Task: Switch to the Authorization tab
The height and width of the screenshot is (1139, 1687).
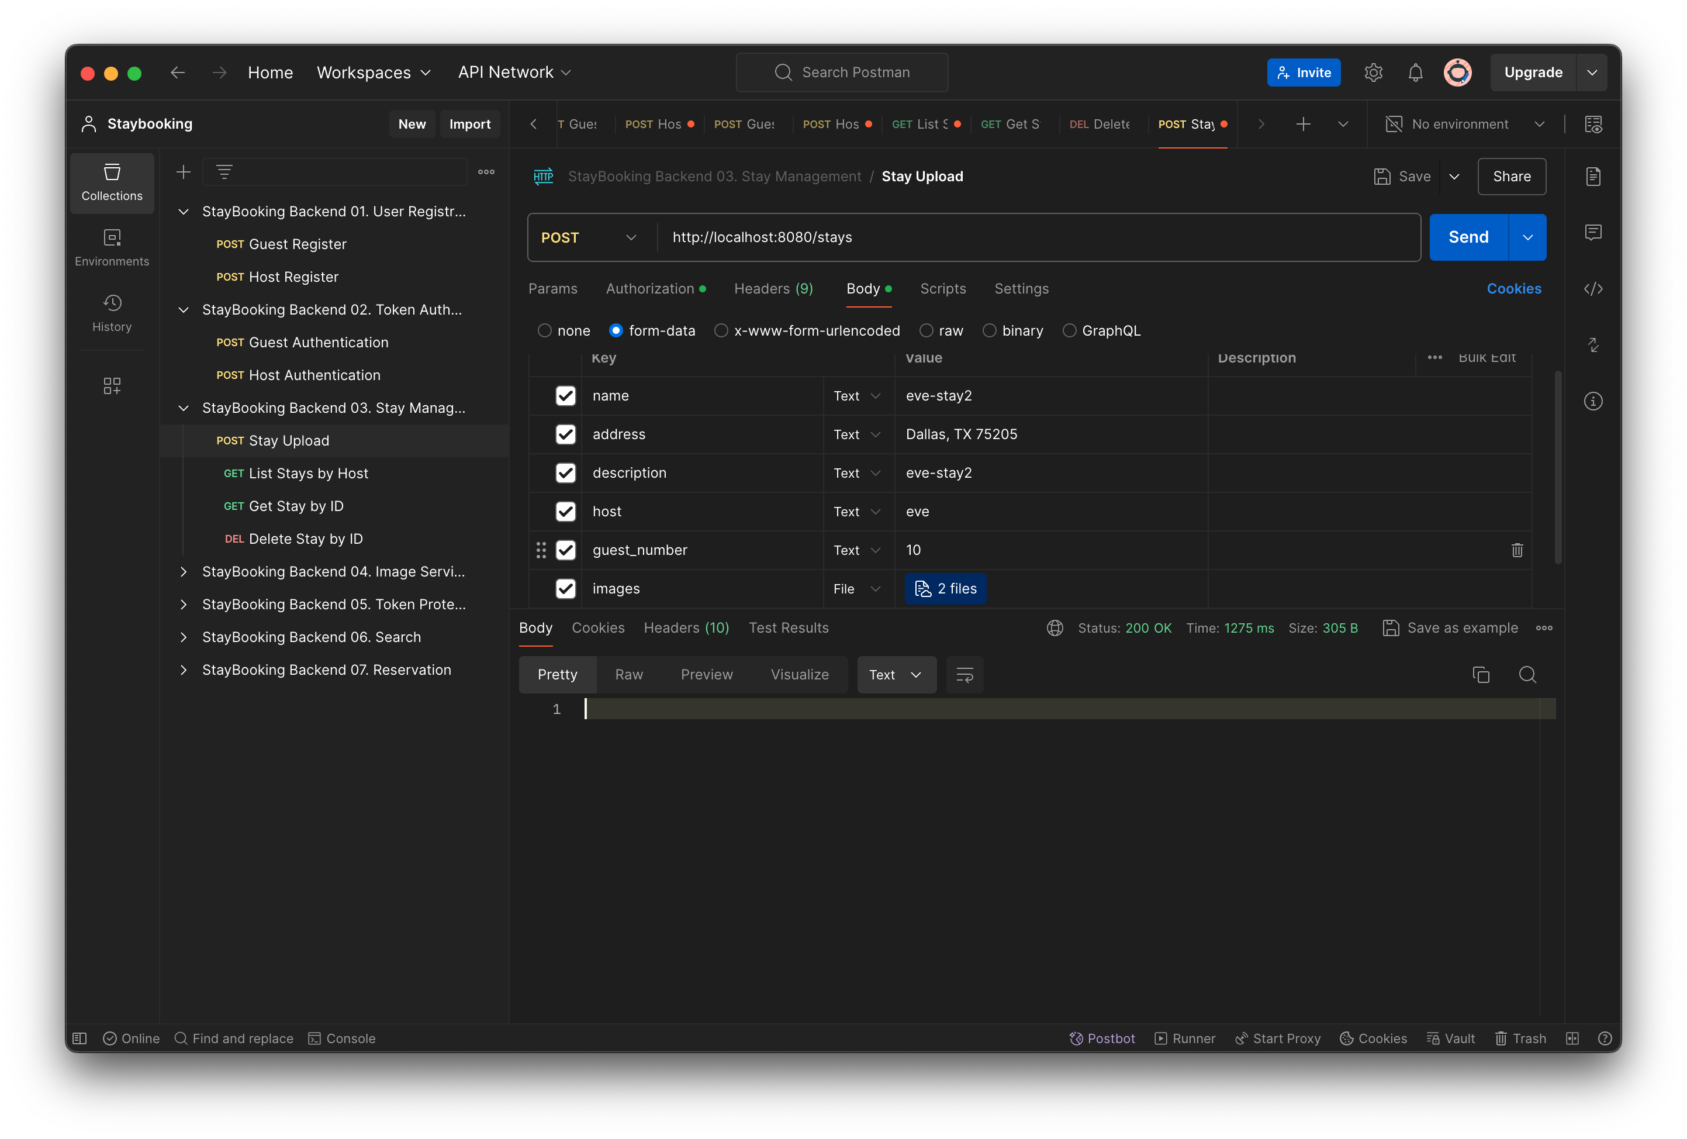Action: point(651,288)
